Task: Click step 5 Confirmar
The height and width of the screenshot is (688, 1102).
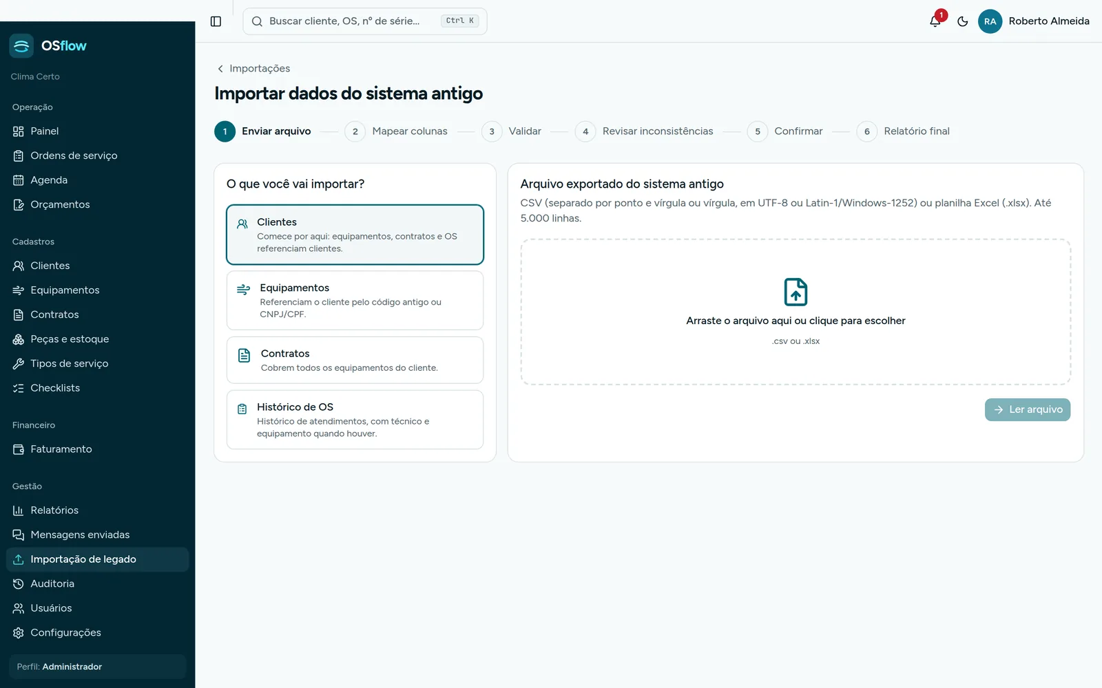Action: 784,131
